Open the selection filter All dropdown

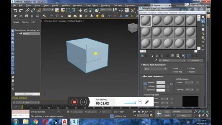click(48, 10)
